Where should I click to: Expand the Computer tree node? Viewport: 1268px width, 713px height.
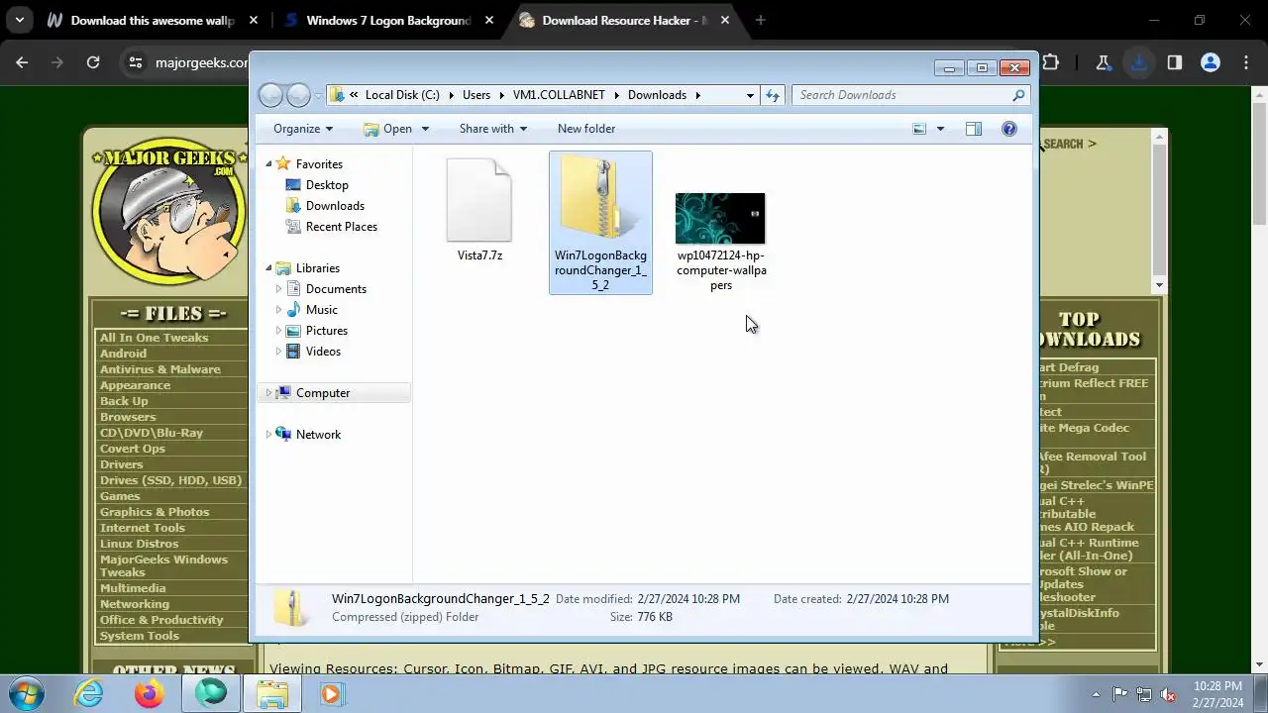[268, 393]
